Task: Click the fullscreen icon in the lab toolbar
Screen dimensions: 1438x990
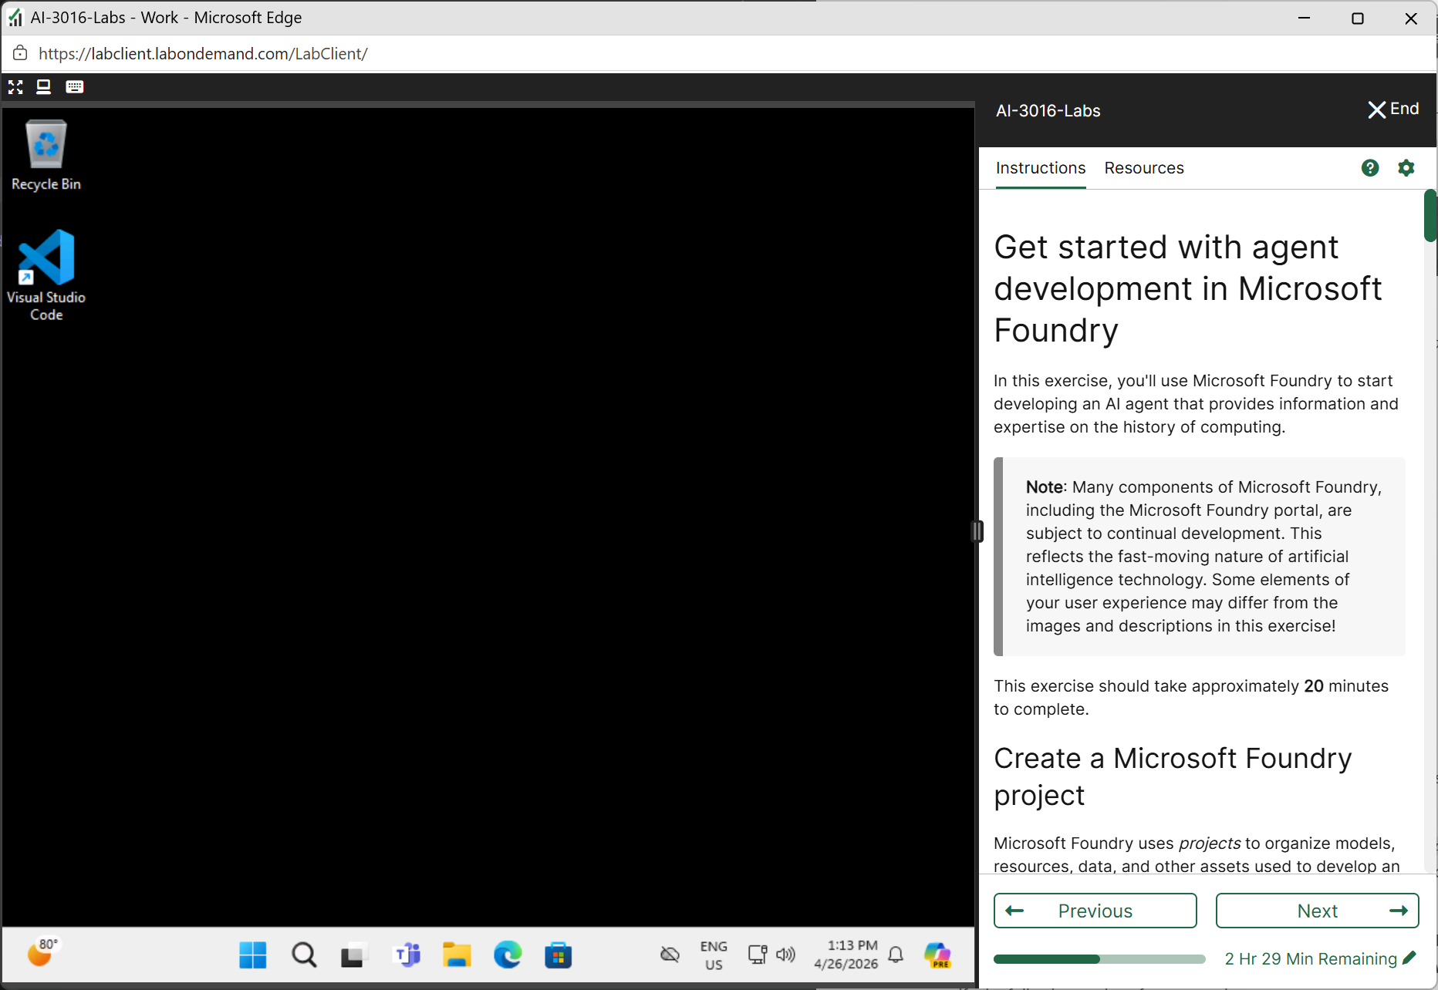Action: tap(15, 86)
